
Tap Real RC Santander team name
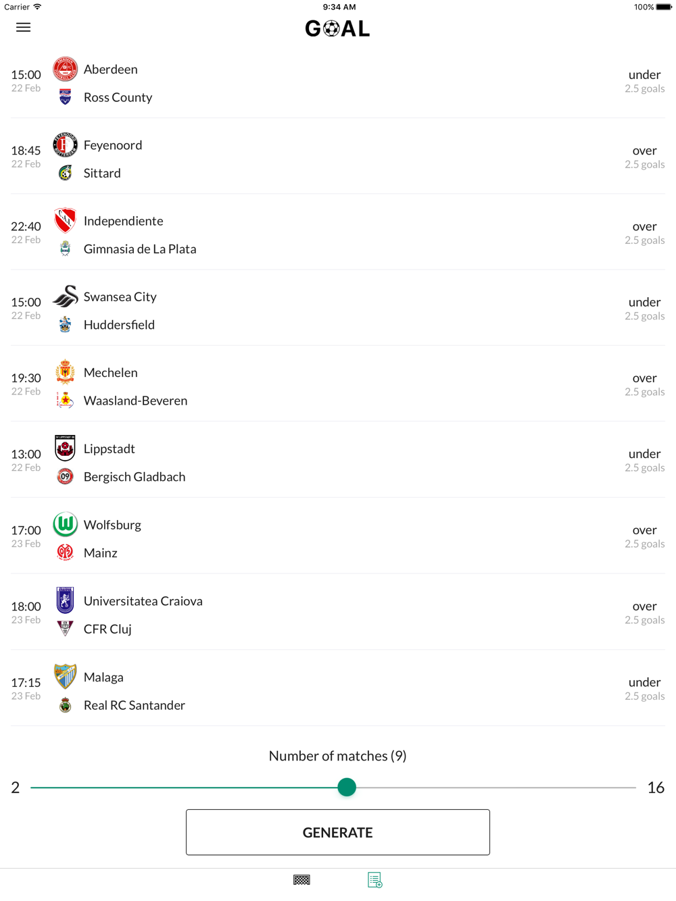(x=135, y=705)
